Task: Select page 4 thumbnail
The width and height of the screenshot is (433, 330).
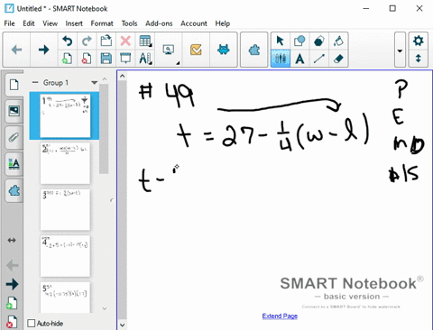Action: point(65,256)
